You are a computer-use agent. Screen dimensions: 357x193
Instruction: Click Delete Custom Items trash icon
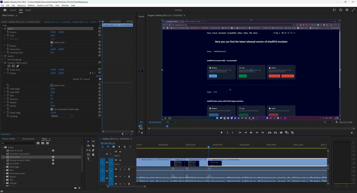pos(79,188)
